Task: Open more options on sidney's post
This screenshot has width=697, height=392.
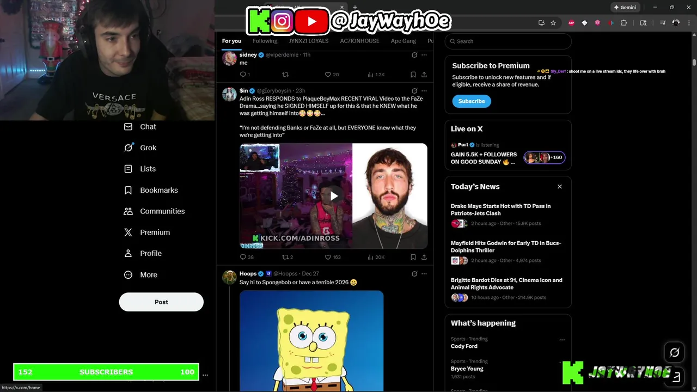Action: [424, 55]
